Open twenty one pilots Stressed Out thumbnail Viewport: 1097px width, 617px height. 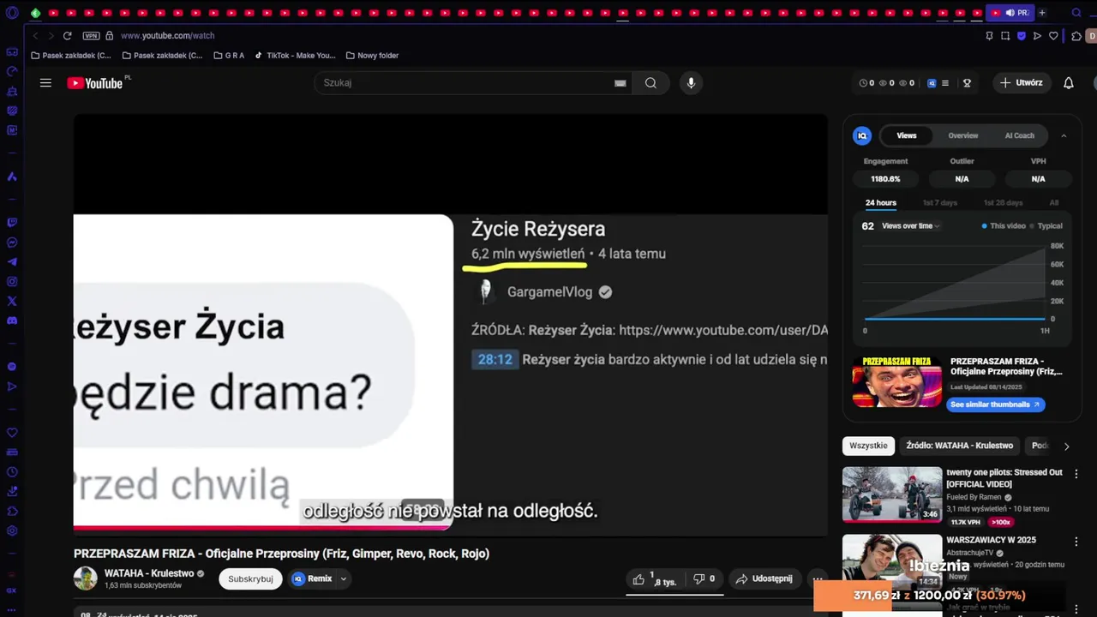(892, 494)
